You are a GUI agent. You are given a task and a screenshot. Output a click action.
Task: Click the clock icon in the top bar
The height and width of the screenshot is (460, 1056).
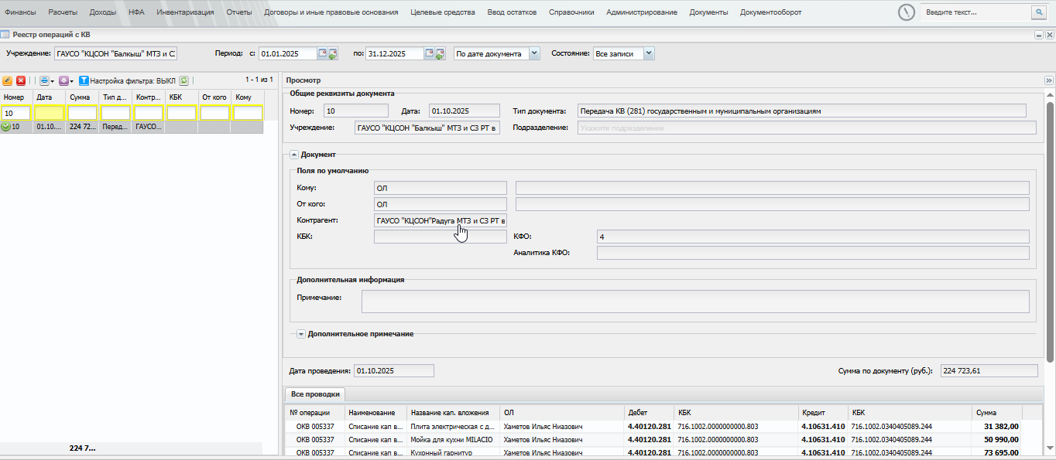point(906,12)
